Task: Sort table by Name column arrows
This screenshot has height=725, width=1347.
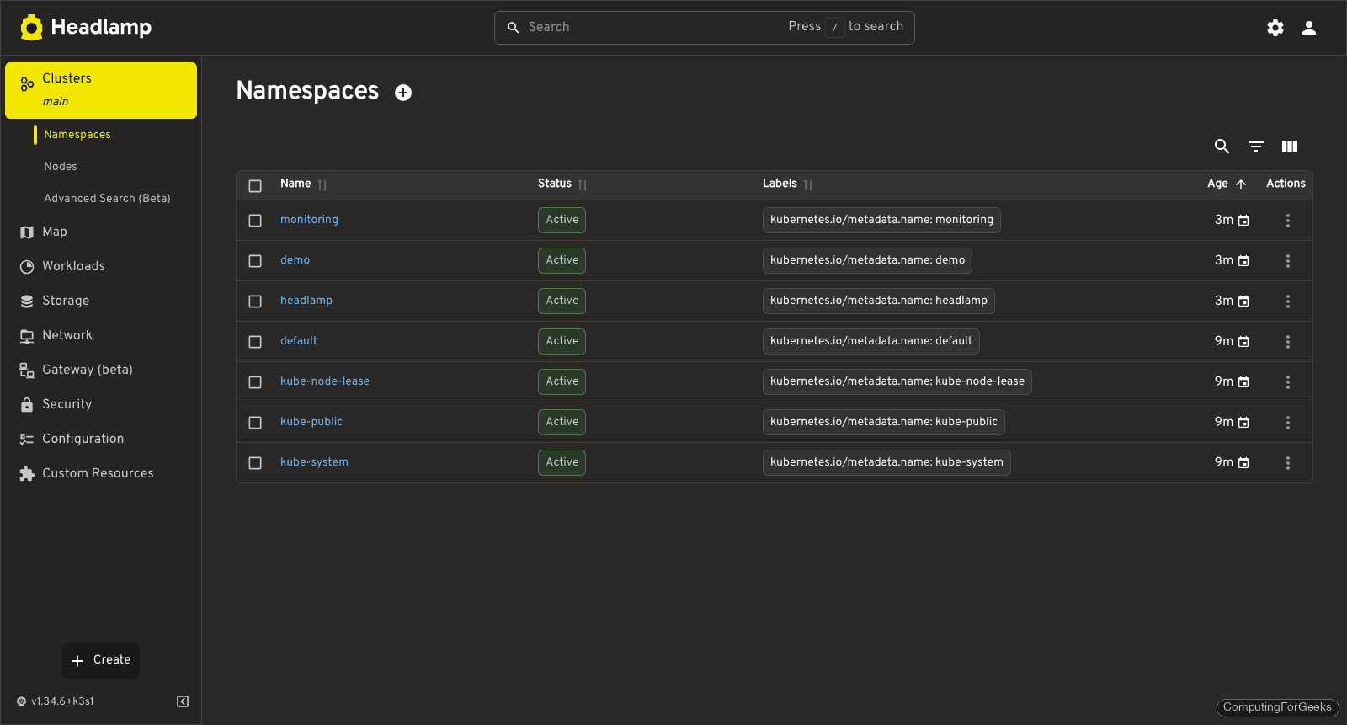Action: (x=322, y=184)
